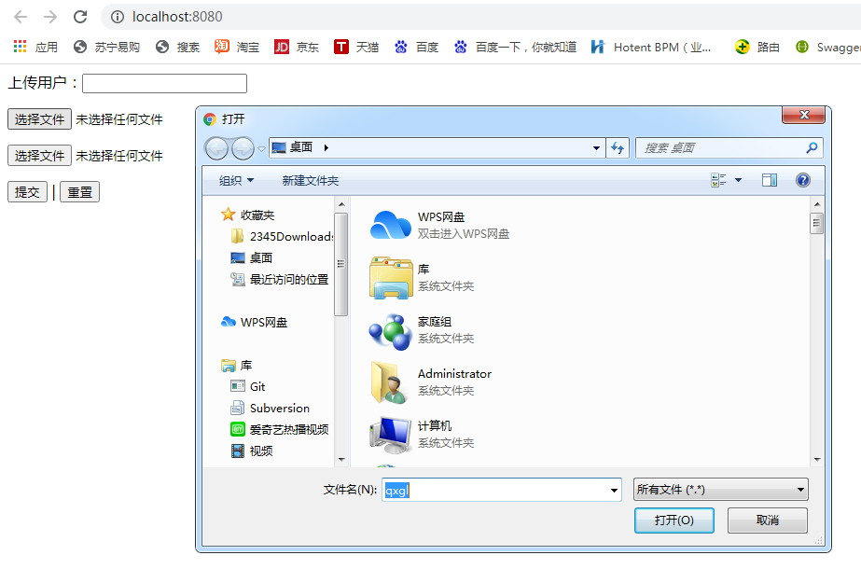Select 桌面 in navigation pane
The image size is (861, 569).
click(252, 257)
